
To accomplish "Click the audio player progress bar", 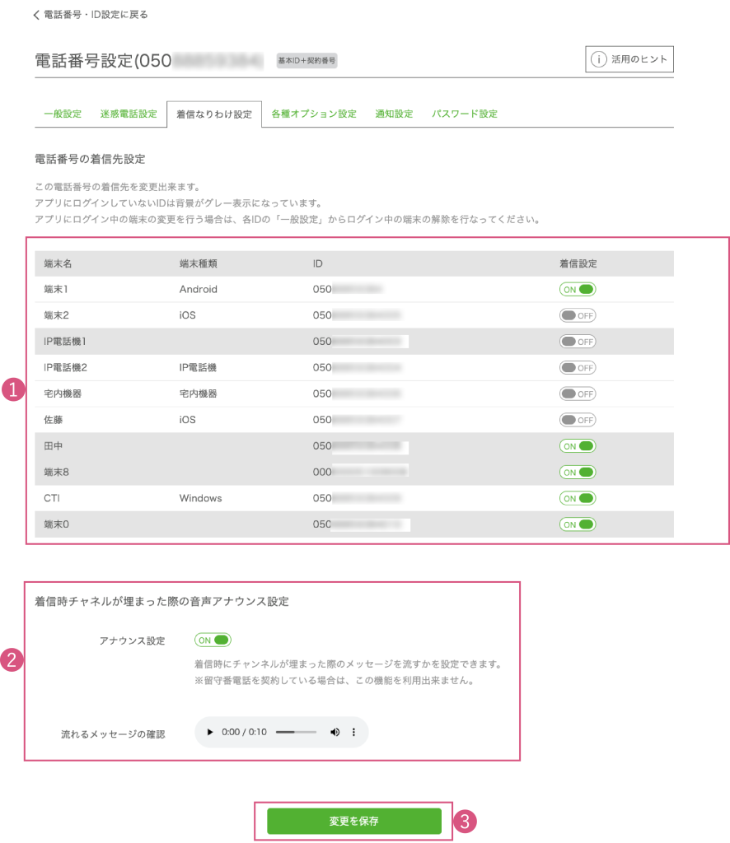I will click(x=296, y=732).
